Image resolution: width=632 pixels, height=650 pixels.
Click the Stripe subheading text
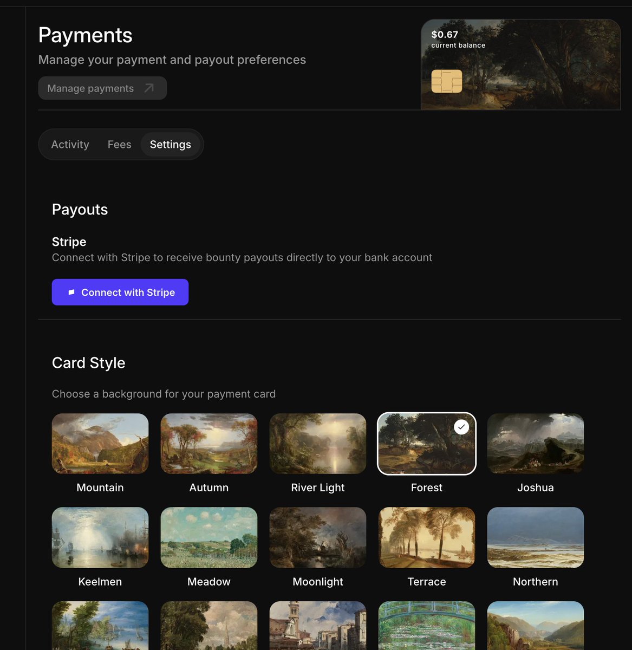69,242
